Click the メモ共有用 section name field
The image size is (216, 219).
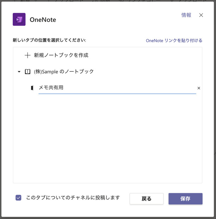pyautogui.click(x=117, y=88)
